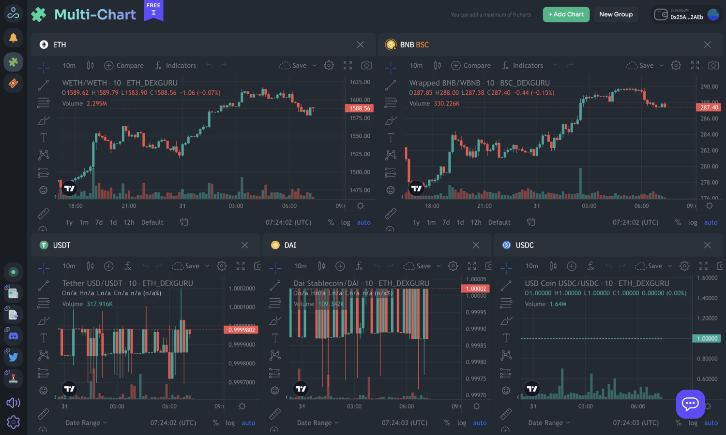The width and height of the screenshot is (726, 435).
Task: Take a snapshot with ETH chart camera icon
Action: (x=366, y=65)
